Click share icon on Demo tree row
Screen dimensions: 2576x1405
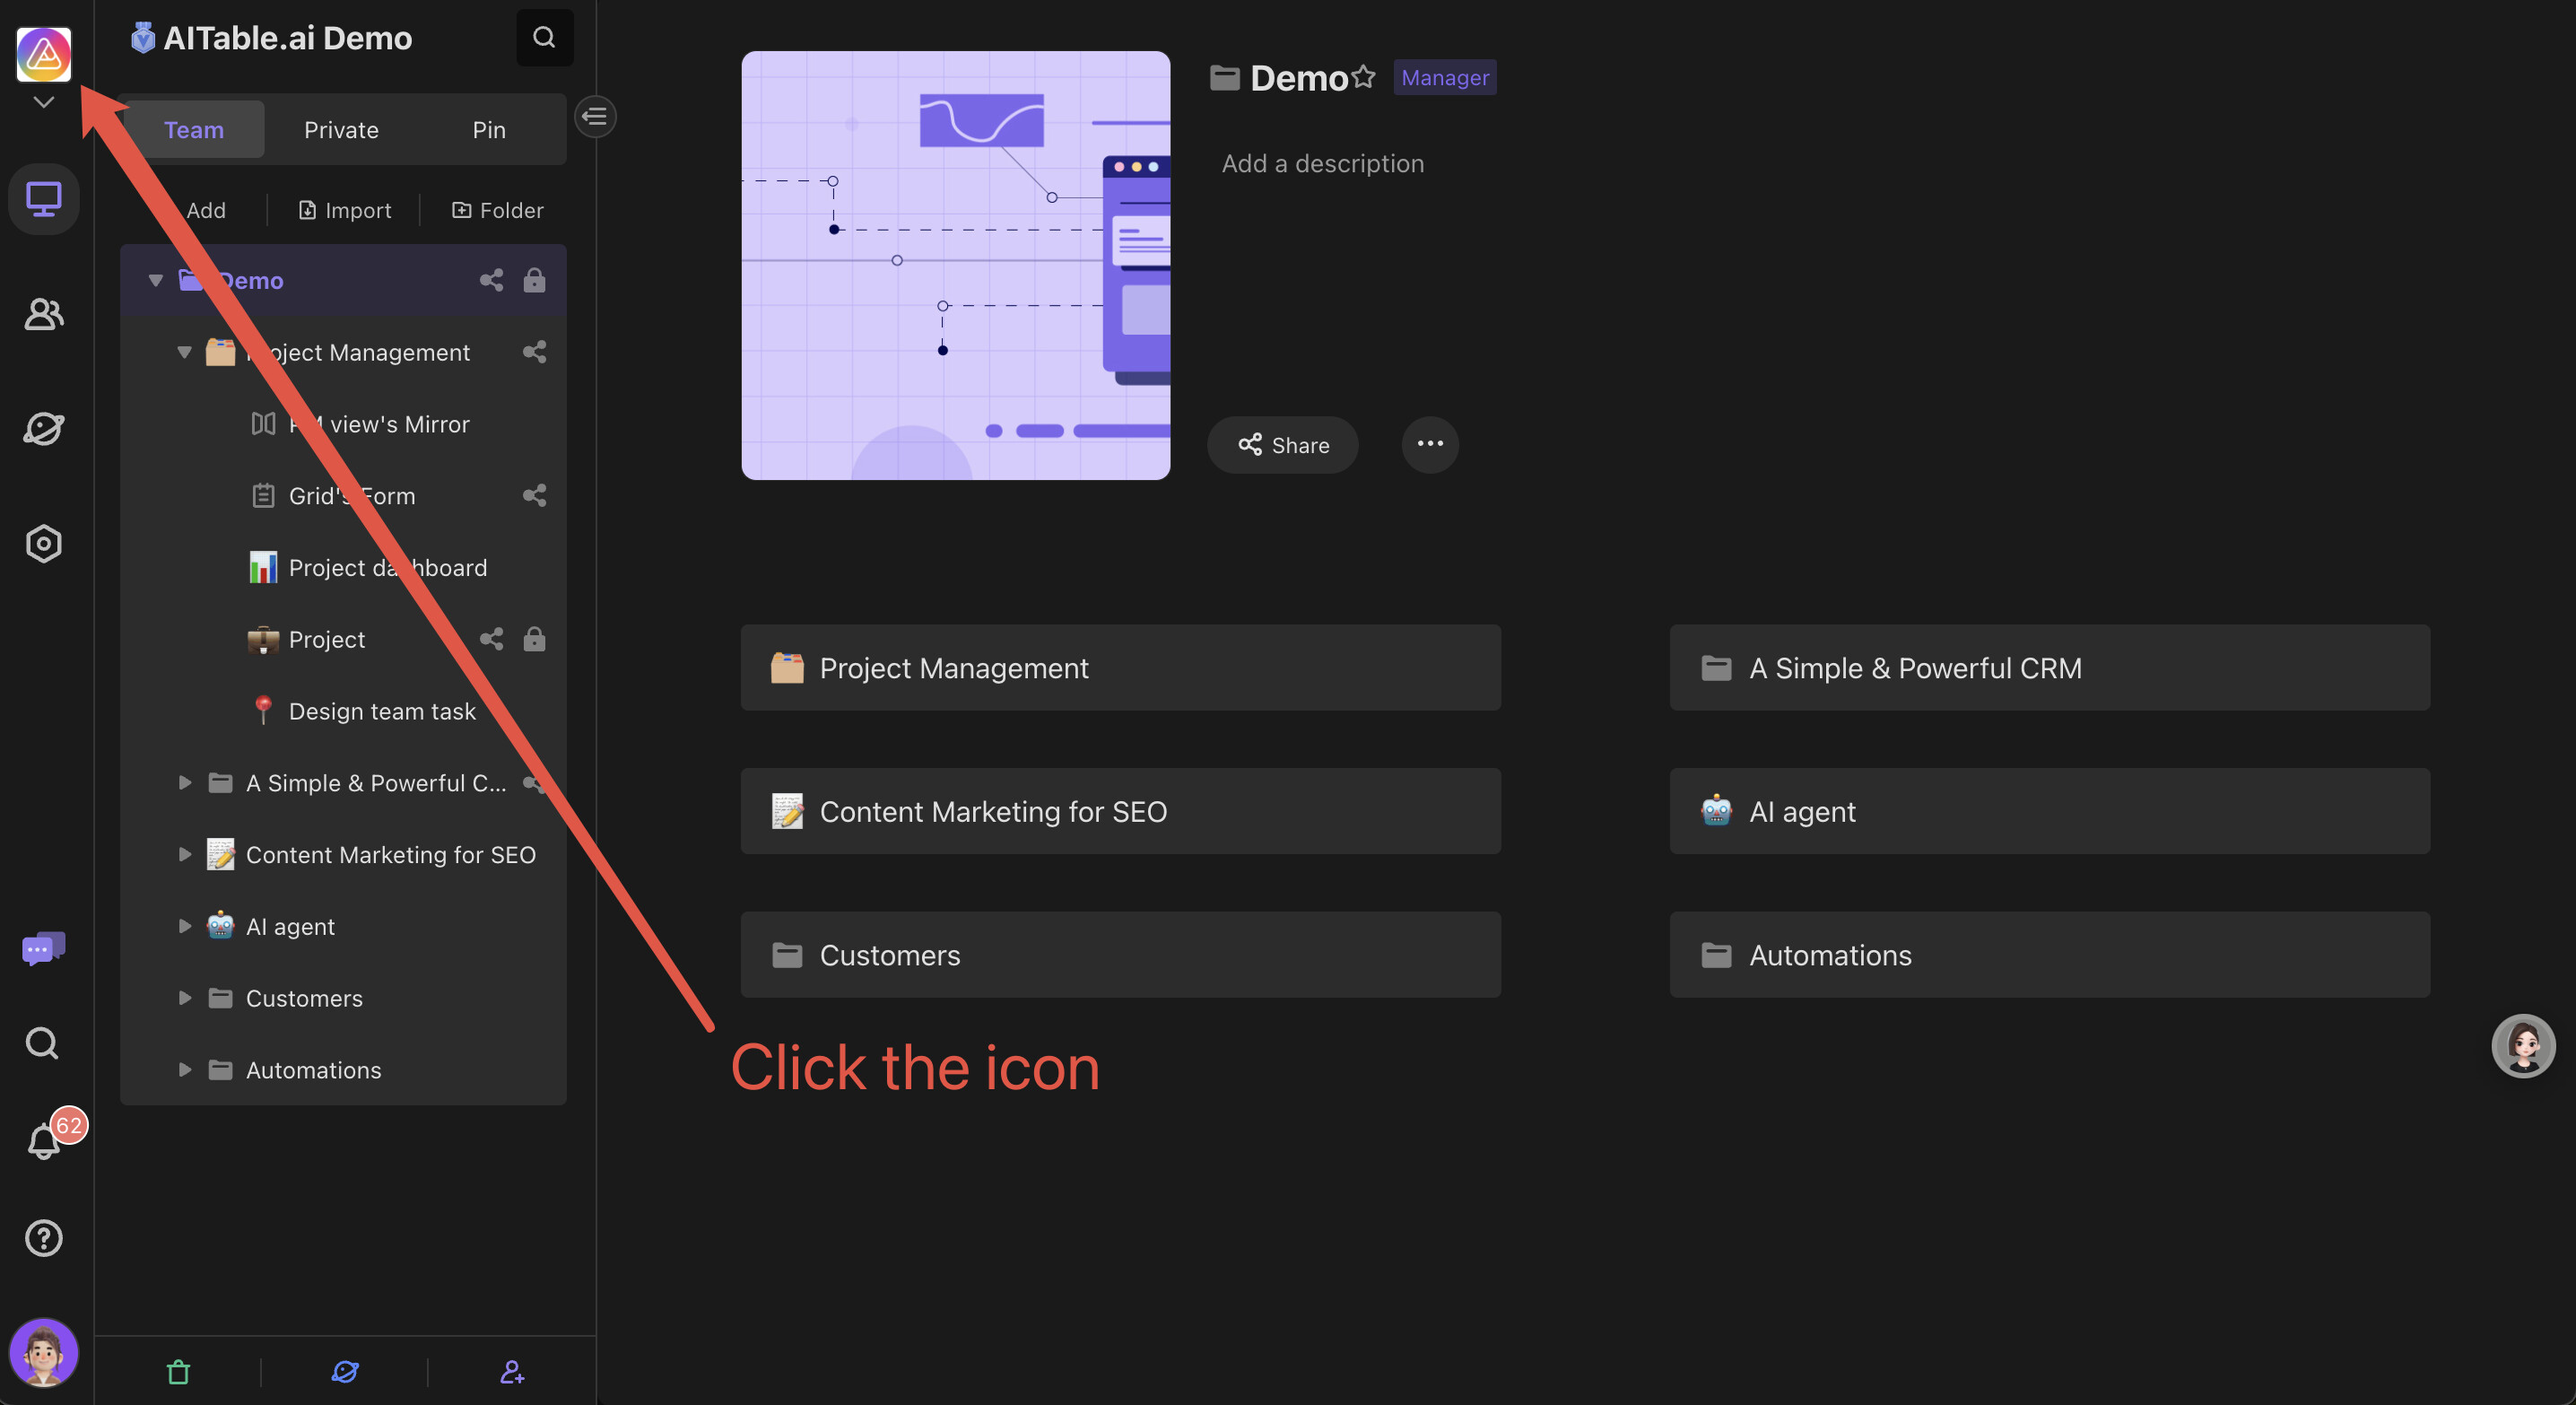491,280
